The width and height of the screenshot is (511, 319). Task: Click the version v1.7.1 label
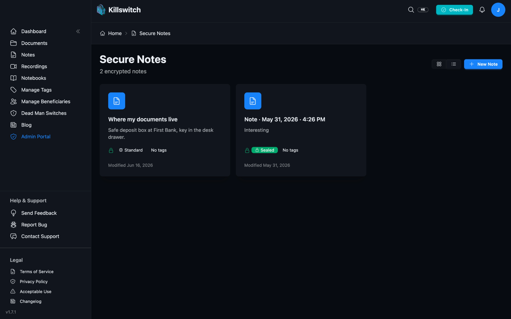[x=11, y=312]
